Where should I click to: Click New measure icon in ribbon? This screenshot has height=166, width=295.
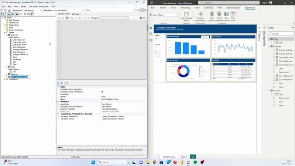pos(212,14)
